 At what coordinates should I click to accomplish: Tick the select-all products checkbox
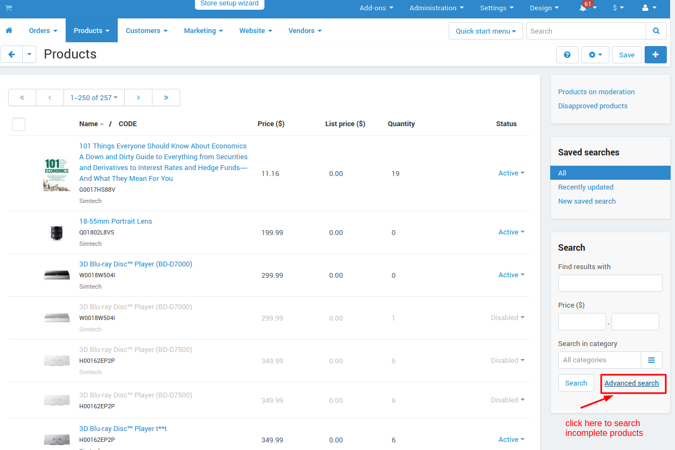tap(18, 124)
